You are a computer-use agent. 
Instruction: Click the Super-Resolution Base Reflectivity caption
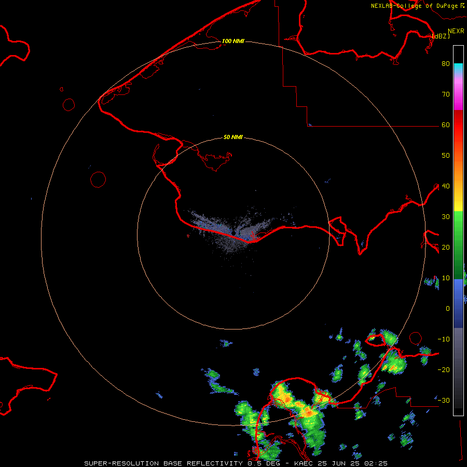tap(236, 463)
